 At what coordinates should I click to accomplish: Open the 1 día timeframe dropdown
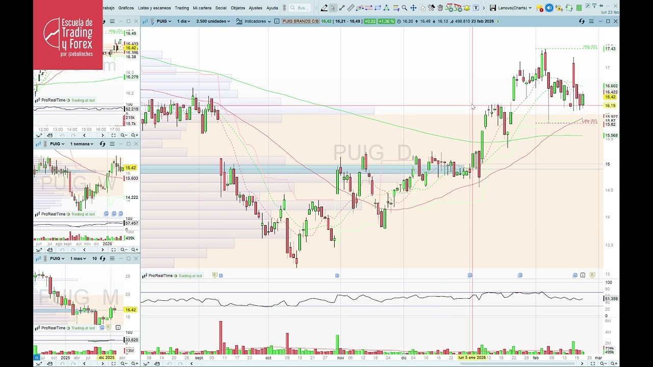184,21
